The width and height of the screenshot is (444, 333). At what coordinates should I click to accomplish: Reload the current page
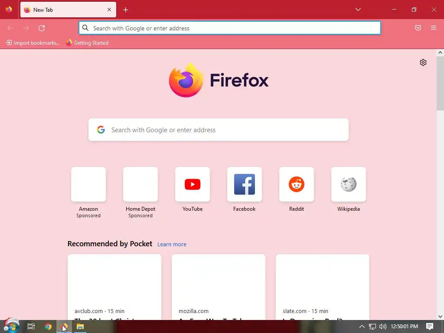pos(42,28)
